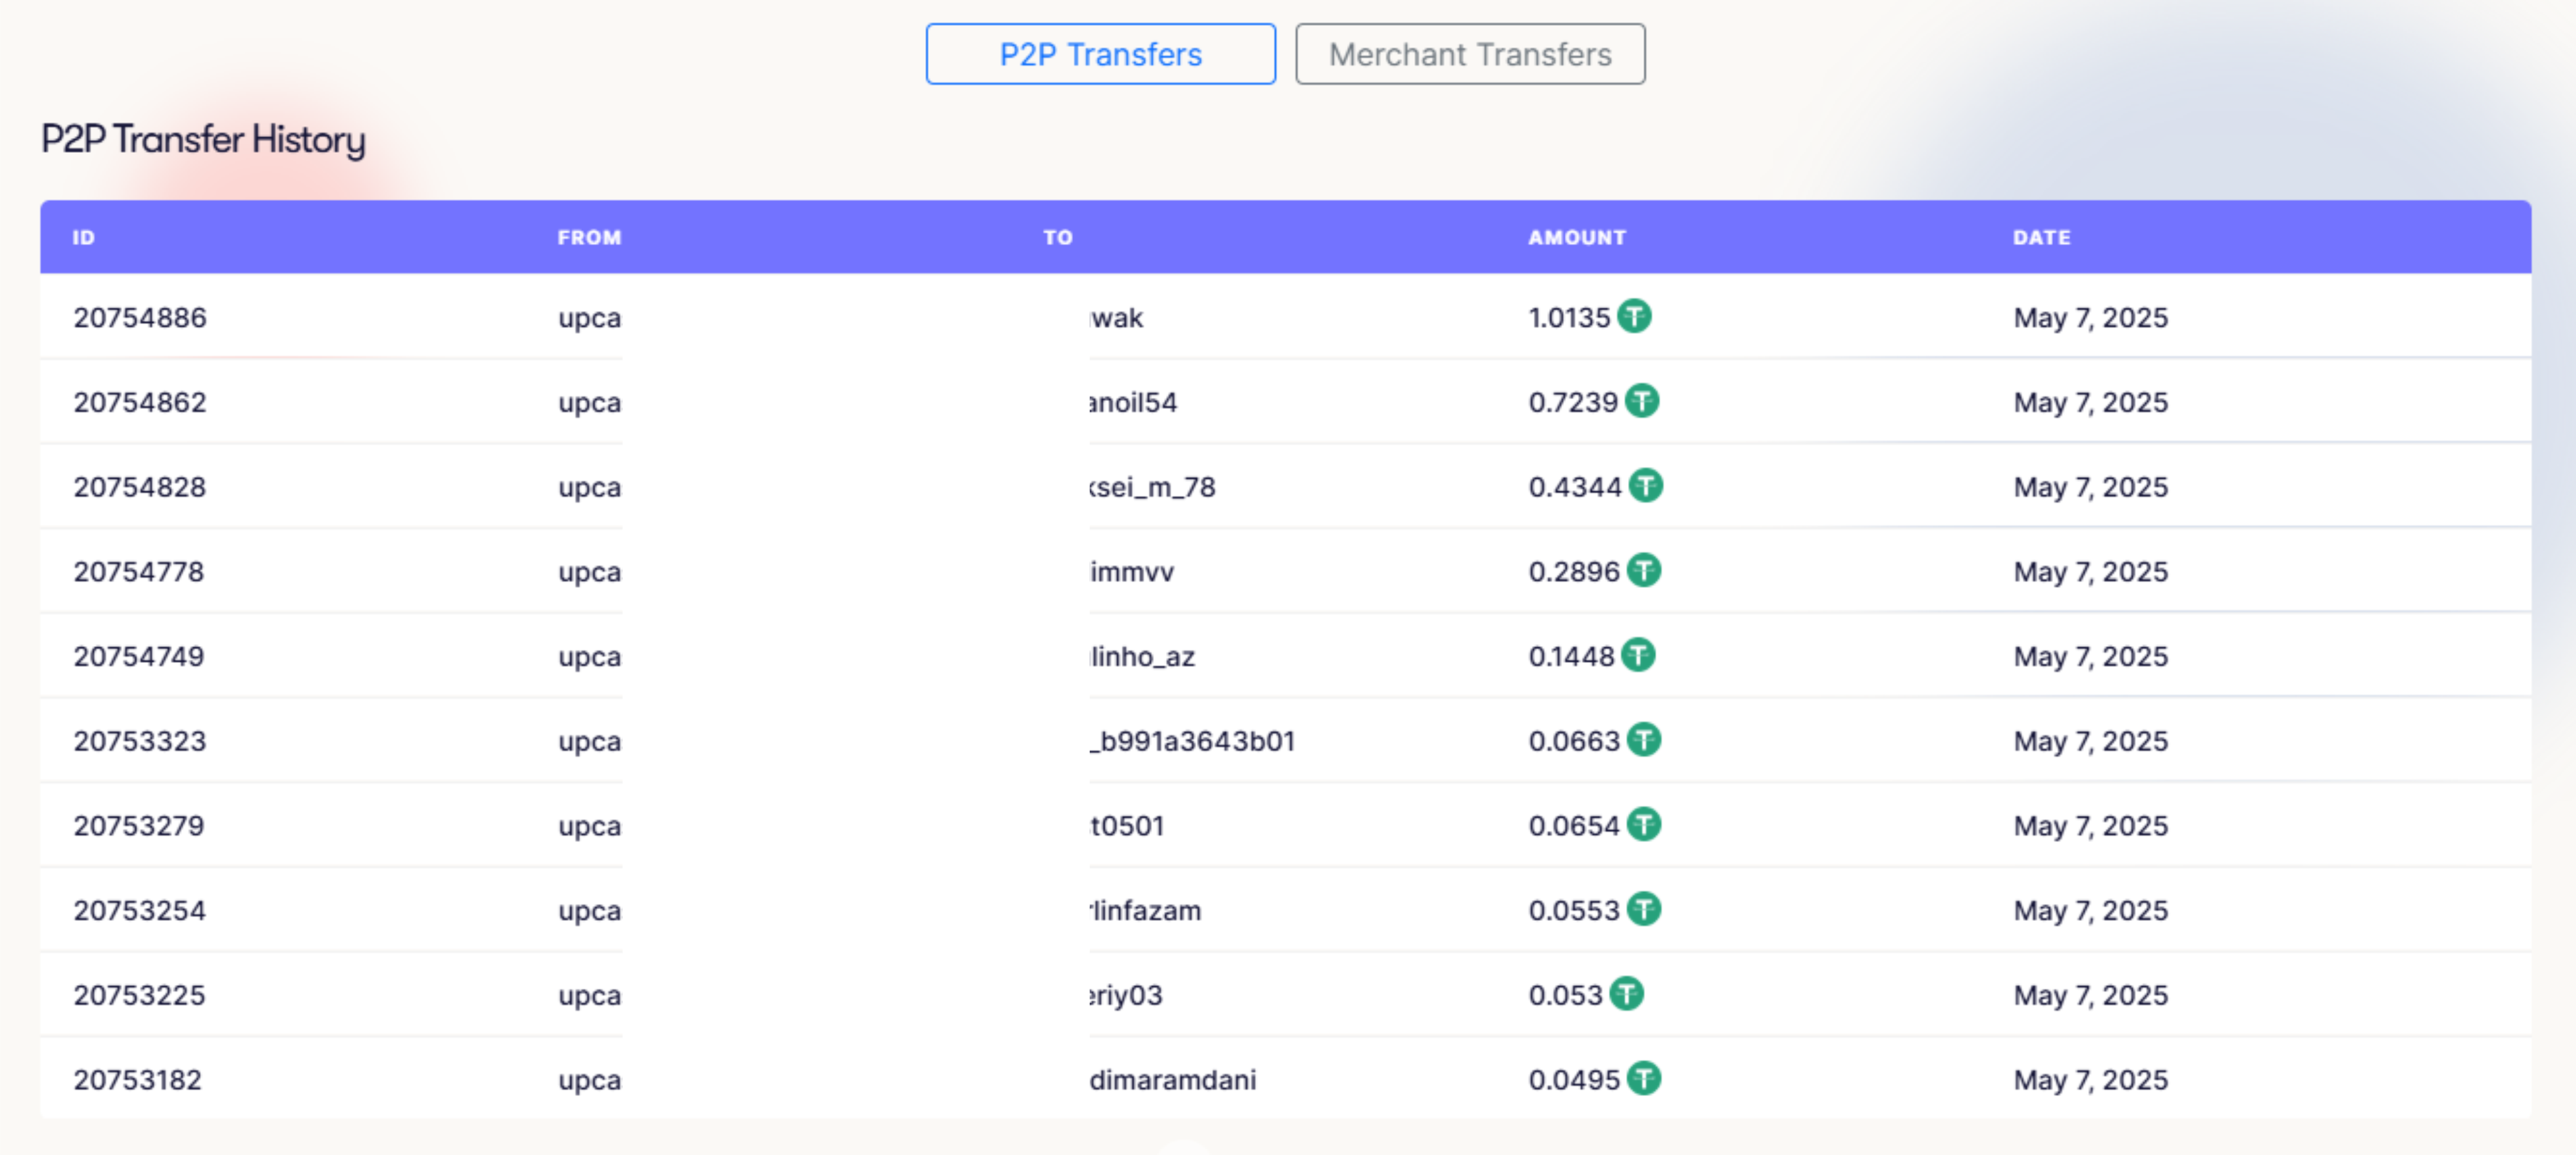Click the Tether icon next to 0.0495
The image size is (2576, 1155).
pyautogui.click(x=1643, y=1079)
